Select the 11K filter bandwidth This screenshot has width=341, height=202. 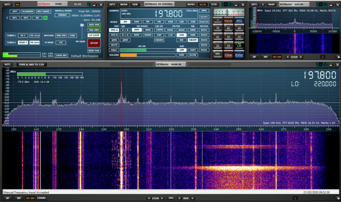[170, 35]
